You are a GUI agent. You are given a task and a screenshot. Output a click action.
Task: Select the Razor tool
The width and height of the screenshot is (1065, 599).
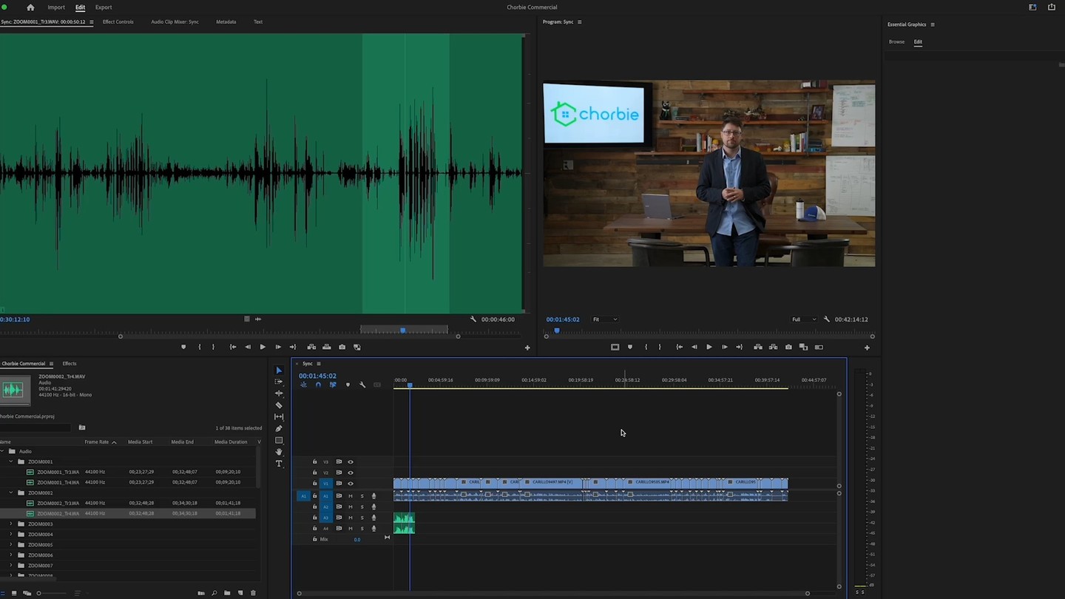coord(280,405)
